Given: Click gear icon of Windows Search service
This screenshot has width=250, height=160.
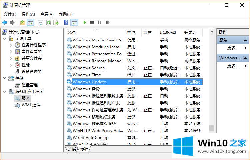Looking at the screenshot, I should click(69, 68).
